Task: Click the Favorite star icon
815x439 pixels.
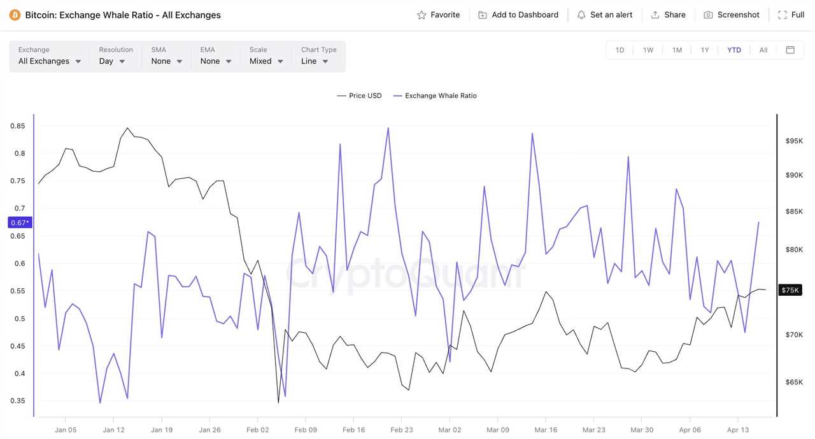Action: click(x=421, y=14)
